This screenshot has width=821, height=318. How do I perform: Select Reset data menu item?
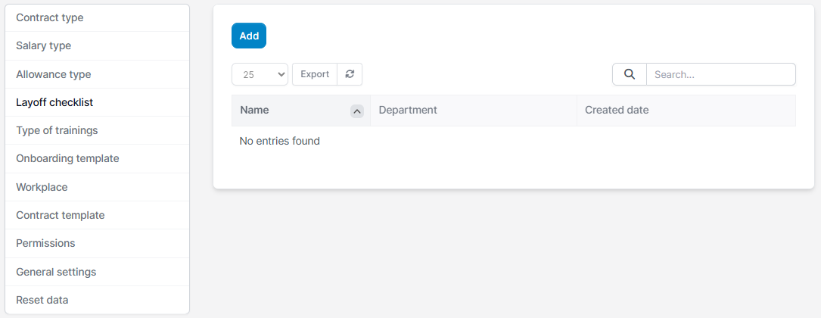pos(42,300)
